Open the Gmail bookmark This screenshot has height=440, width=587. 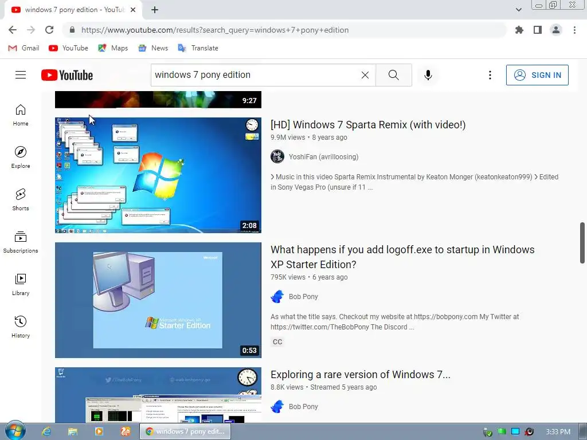click(x=24, y=48)
